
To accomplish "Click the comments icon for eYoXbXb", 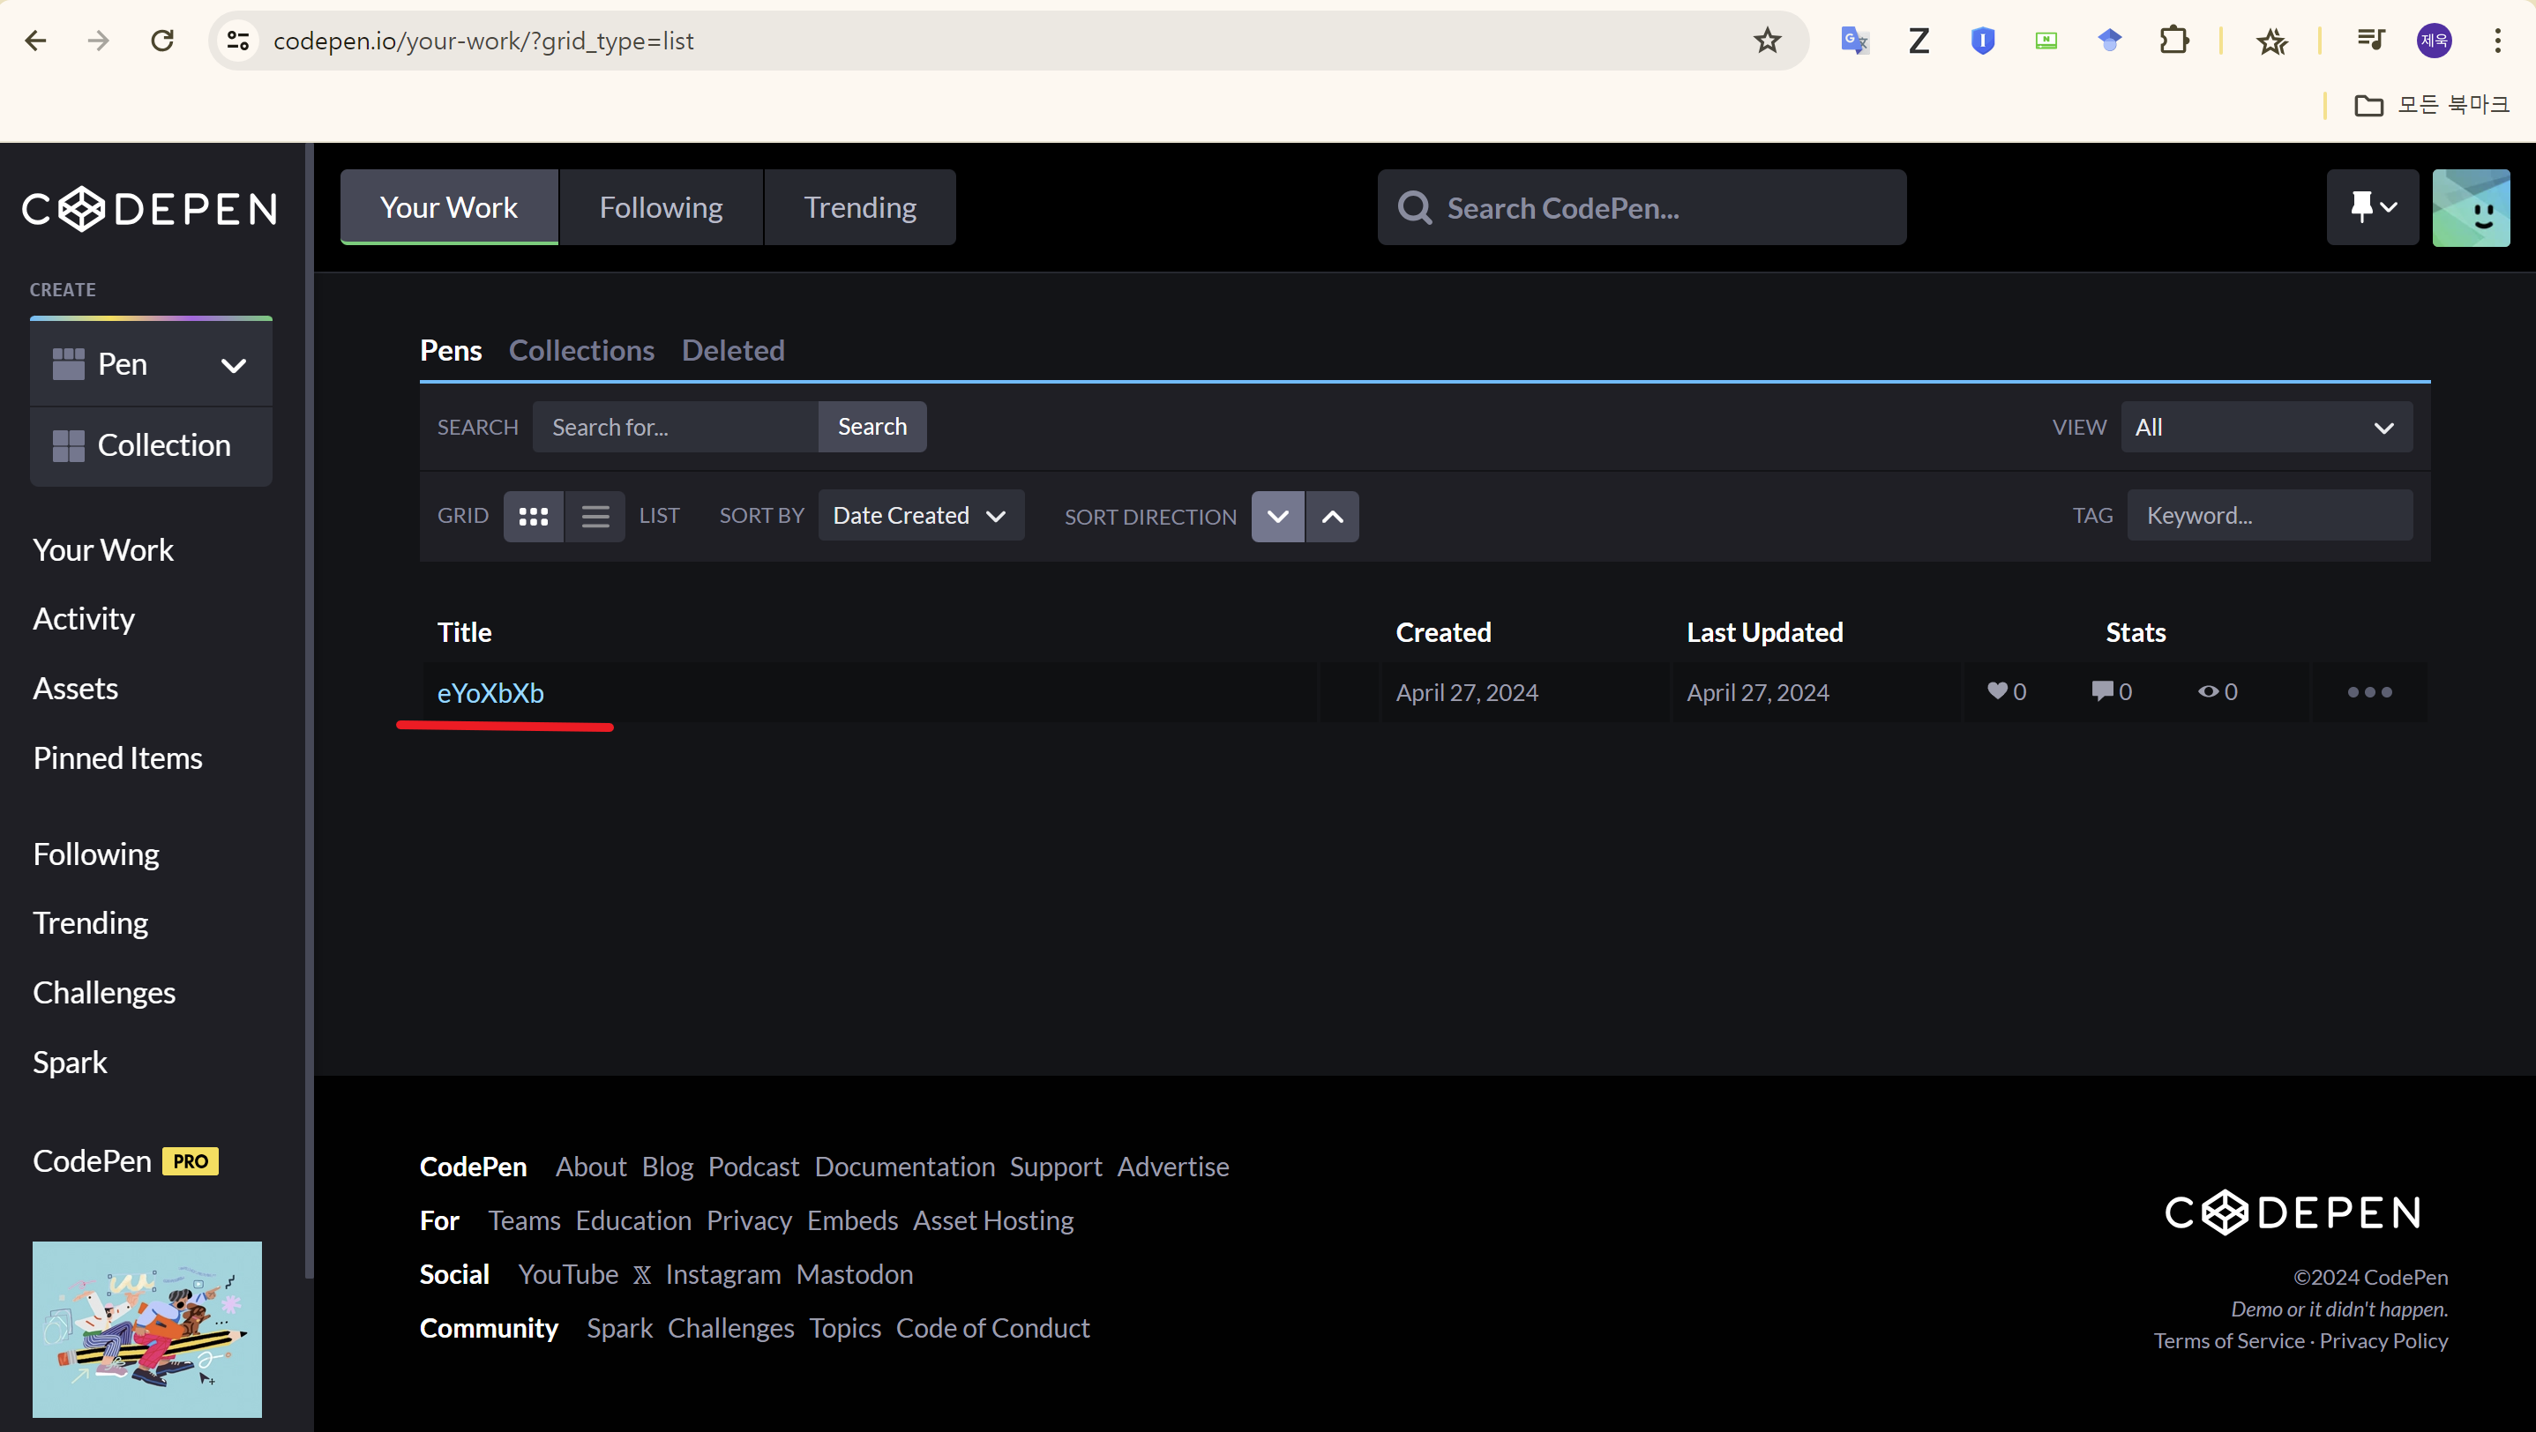I will 2102,691.
